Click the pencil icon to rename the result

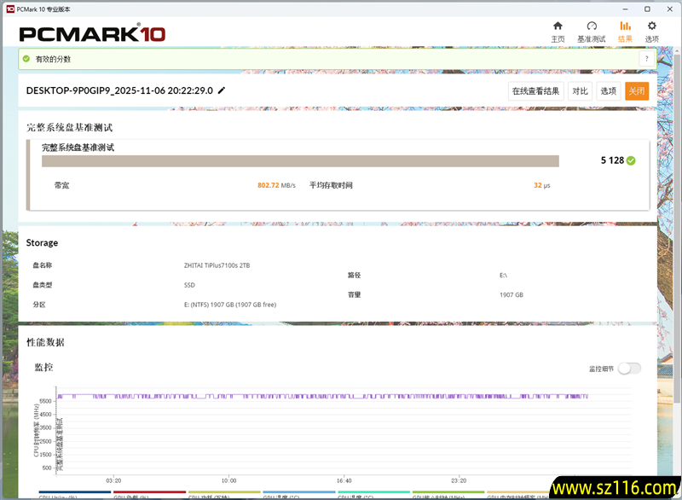pyautogui.click(x=221, y=90)
